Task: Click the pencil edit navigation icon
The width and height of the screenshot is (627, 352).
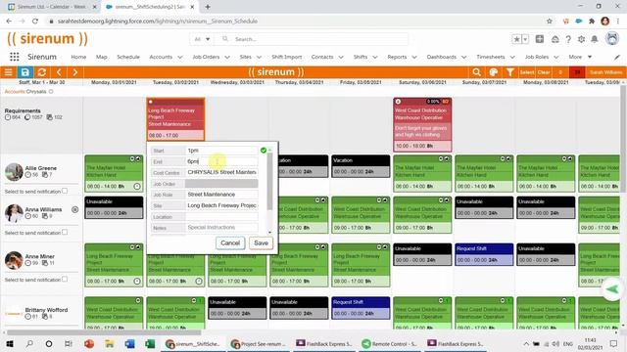Action: point(617,57)
